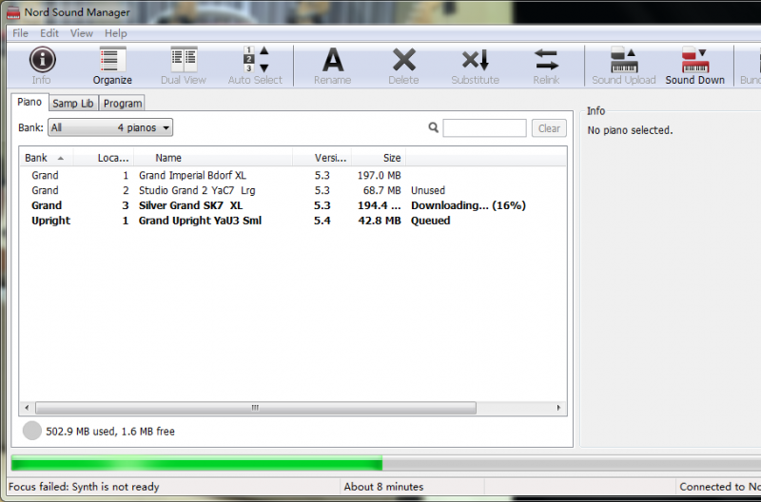Click the Substitute icon
The width and height of the screenshot is (761, 502).
click(x=475, y=61)
